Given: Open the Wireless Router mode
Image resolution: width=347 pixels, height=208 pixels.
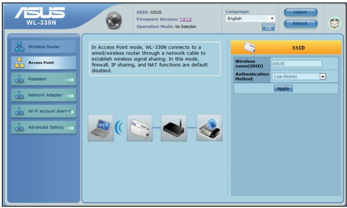Looking at the screenshot, I should (44, 46).
